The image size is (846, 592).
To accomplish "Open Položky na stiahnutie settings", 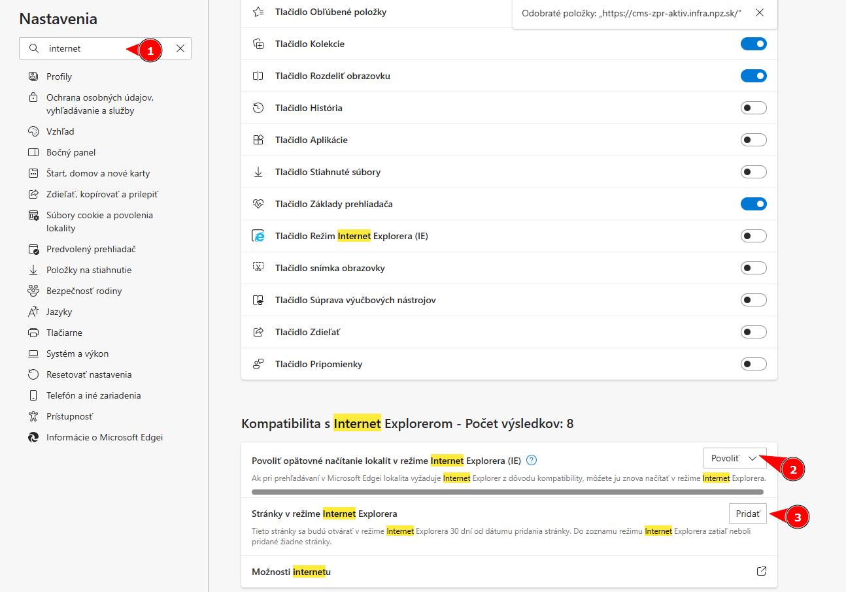I will (x=89, y=270).
